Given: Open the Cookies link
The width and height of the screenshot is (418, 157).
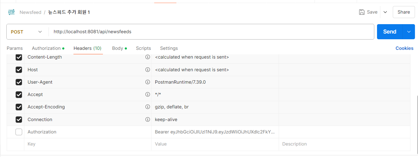Looking at the screenshot, I should [404, 48].
